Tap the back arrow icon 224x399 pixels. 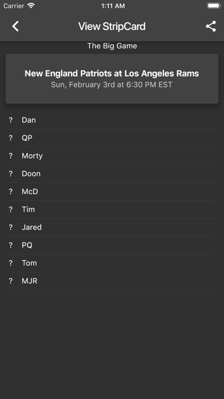click(x=15, y=26)
